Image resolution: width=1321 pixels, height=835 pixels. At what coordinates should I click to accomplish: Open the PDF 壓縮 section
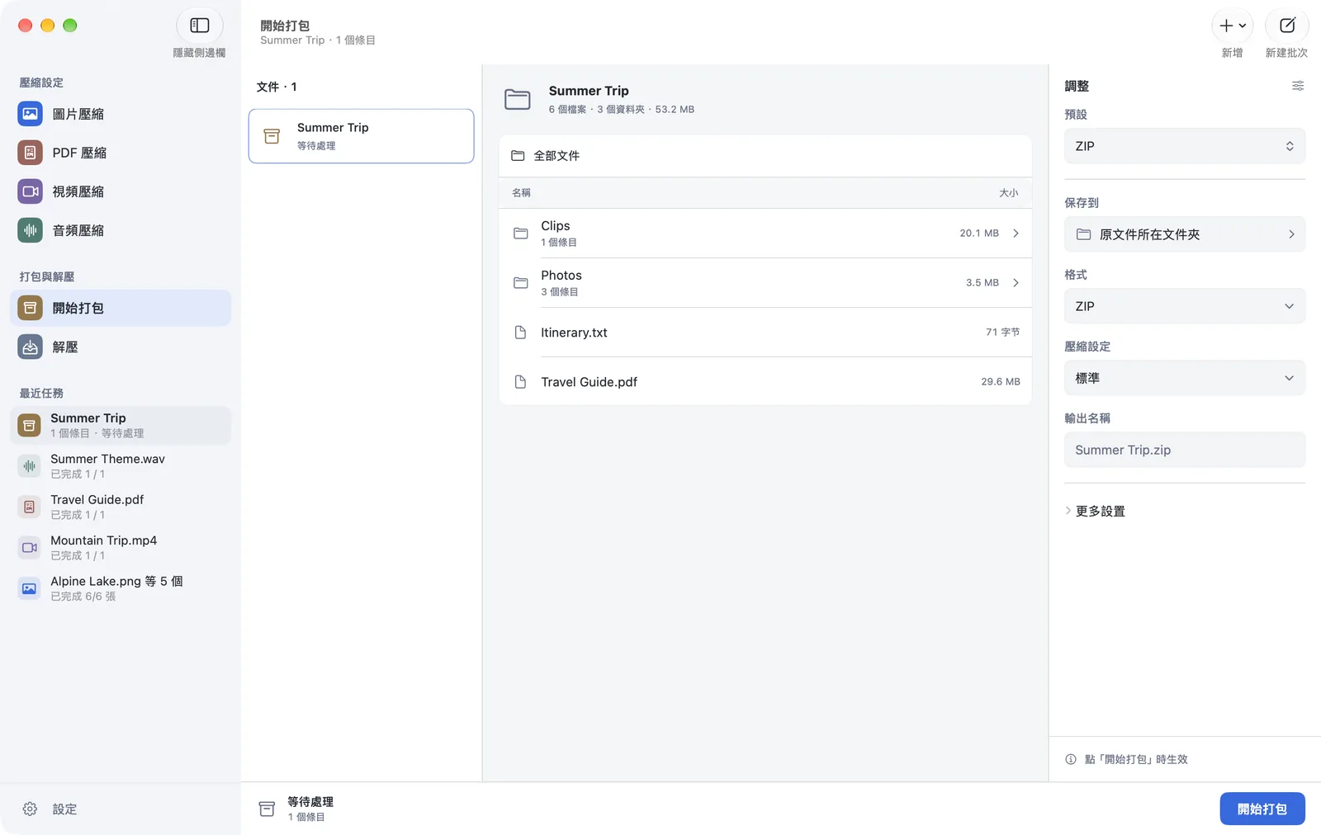click(x=121, y=153)
